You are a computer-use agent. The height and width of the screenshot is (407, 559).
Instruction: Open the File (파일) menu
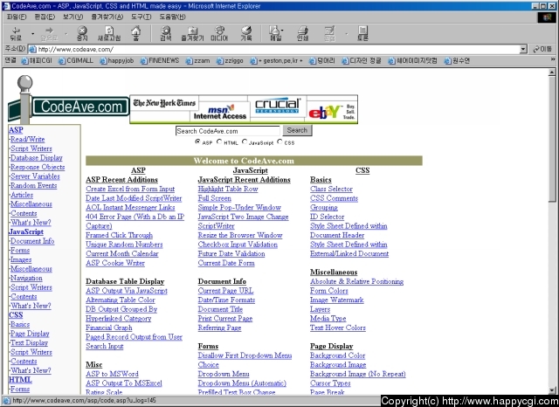click(x=17, y=17)
